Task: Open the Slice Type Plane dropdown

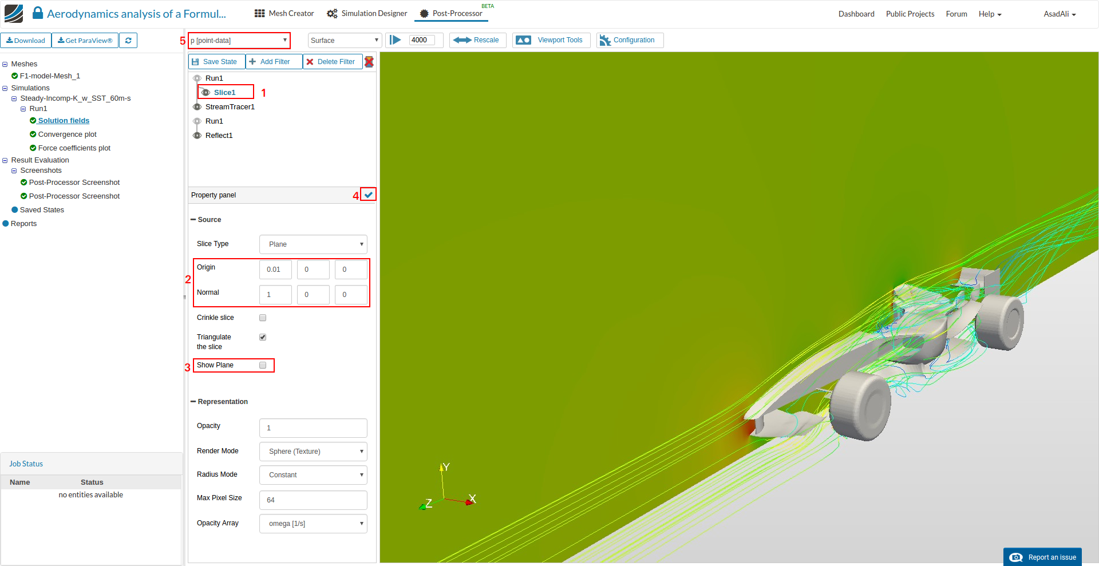Action: click(313, 244)
